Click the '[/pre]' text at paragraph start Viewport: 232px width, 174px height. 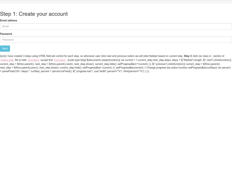click(3, 56)
